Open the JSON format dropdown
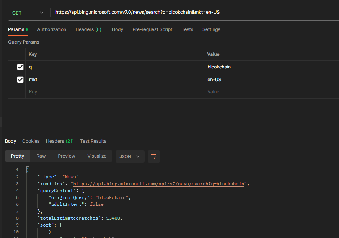The height and width of the screenshot is (238, 339). coord(130,156)
